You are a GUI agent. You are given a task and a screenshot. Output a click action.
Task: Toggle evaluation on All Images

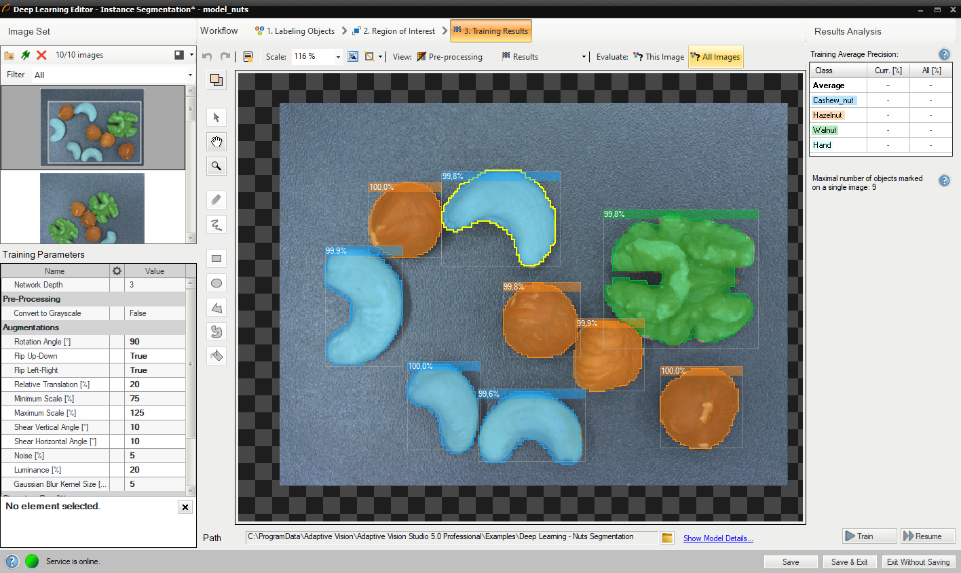[715, 57]
